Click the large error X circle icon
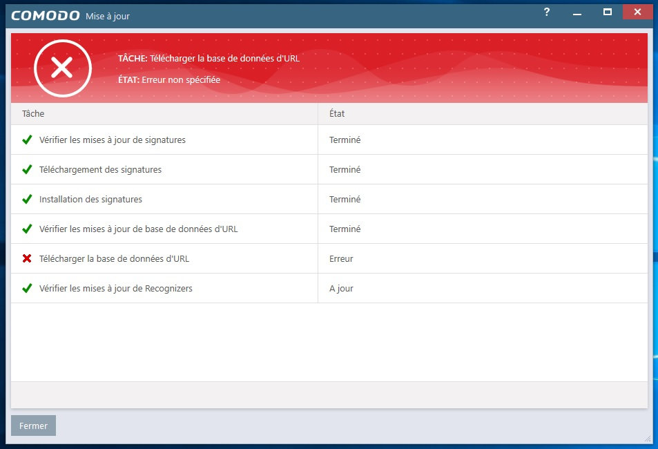Image resolution: width=658 pixels, height=449 pixels. (x=63, y=68)
